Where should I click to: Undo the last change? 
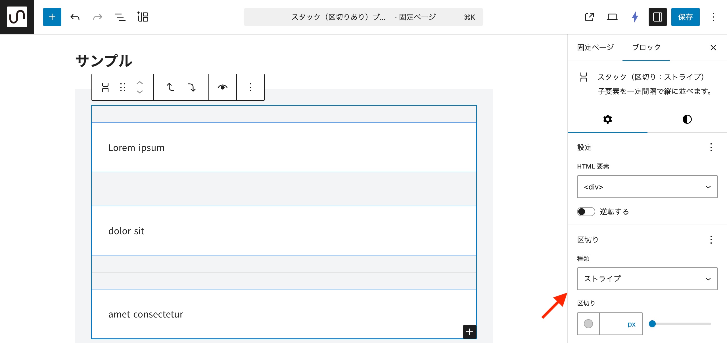(75, 17)
